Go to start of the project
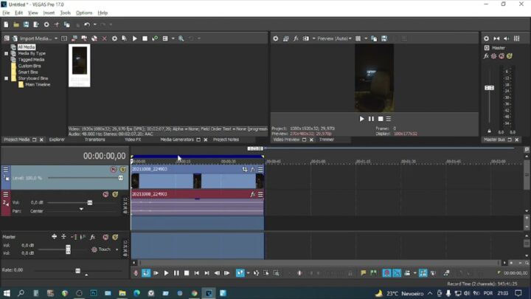Viewport: 531px width, 299px height. click(x=196, y=273)
